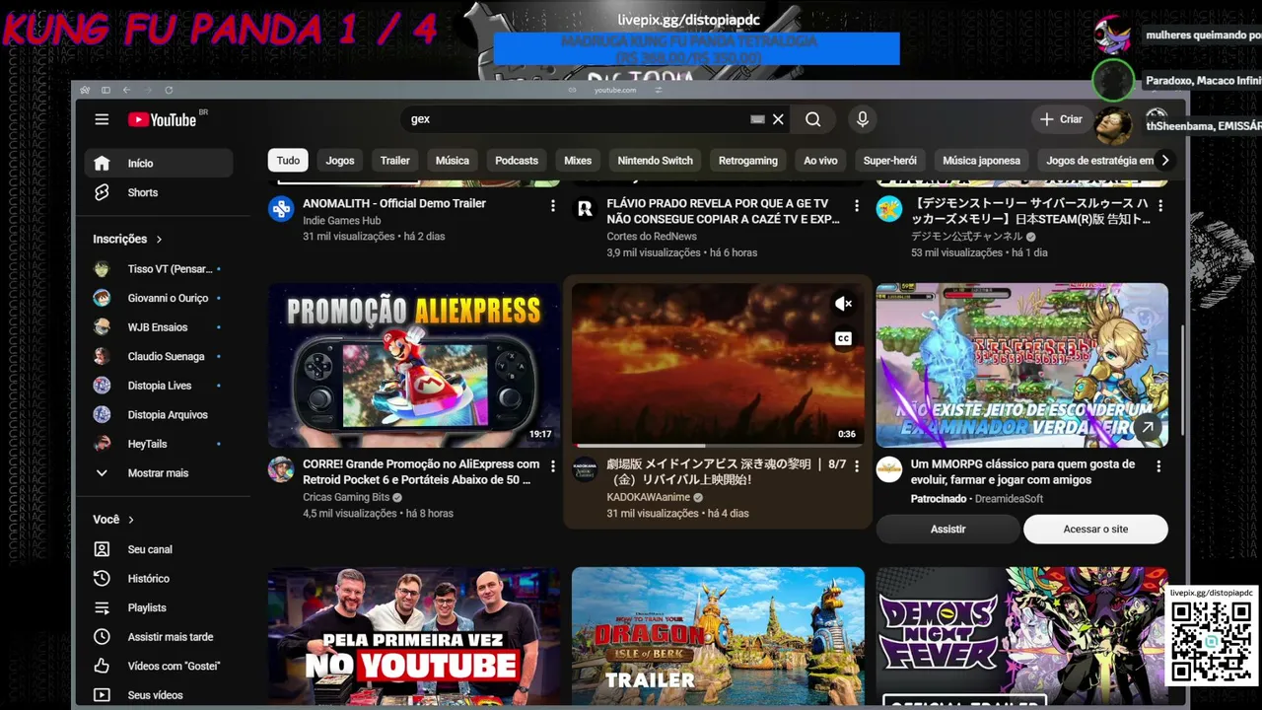Select the Tudo filter chip
The height and width of the screenshot is (710, 1262).
click(288, 161)
